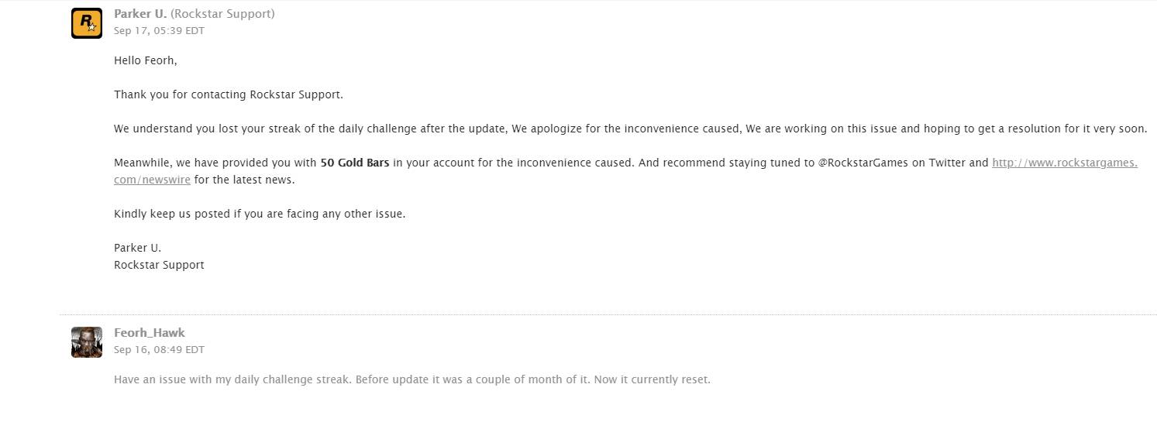Image resolution: width=1157 pixels, height=422 pixels.
Task: Click the dotted divider between messages
Action: 608,314
